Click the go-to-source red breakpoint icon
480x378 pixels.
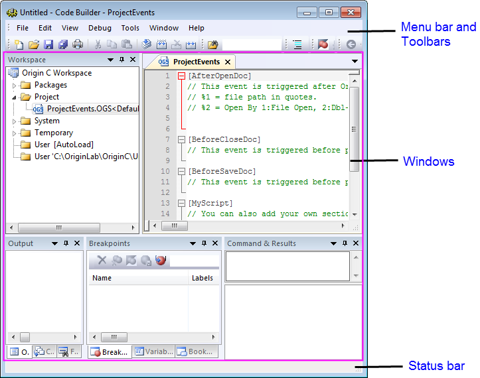(x=161, y=260)
